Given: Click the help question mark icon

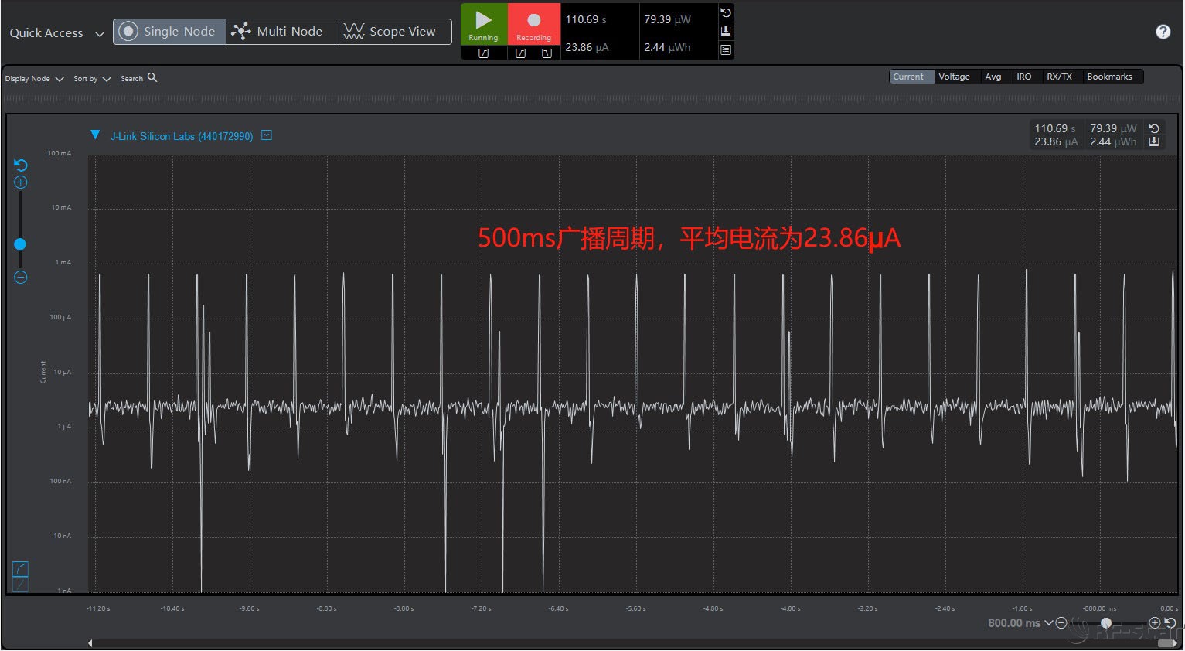Looking at the screenshot, I should [x=1163, y=32].
